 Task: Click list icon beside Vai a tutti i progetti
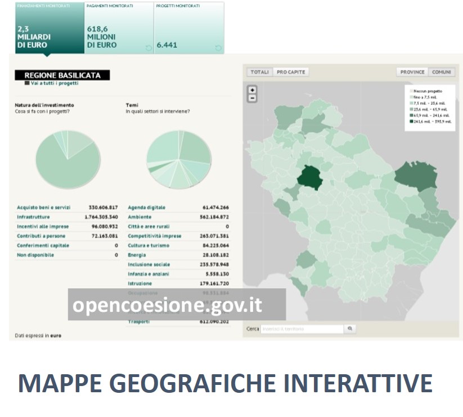27,83
